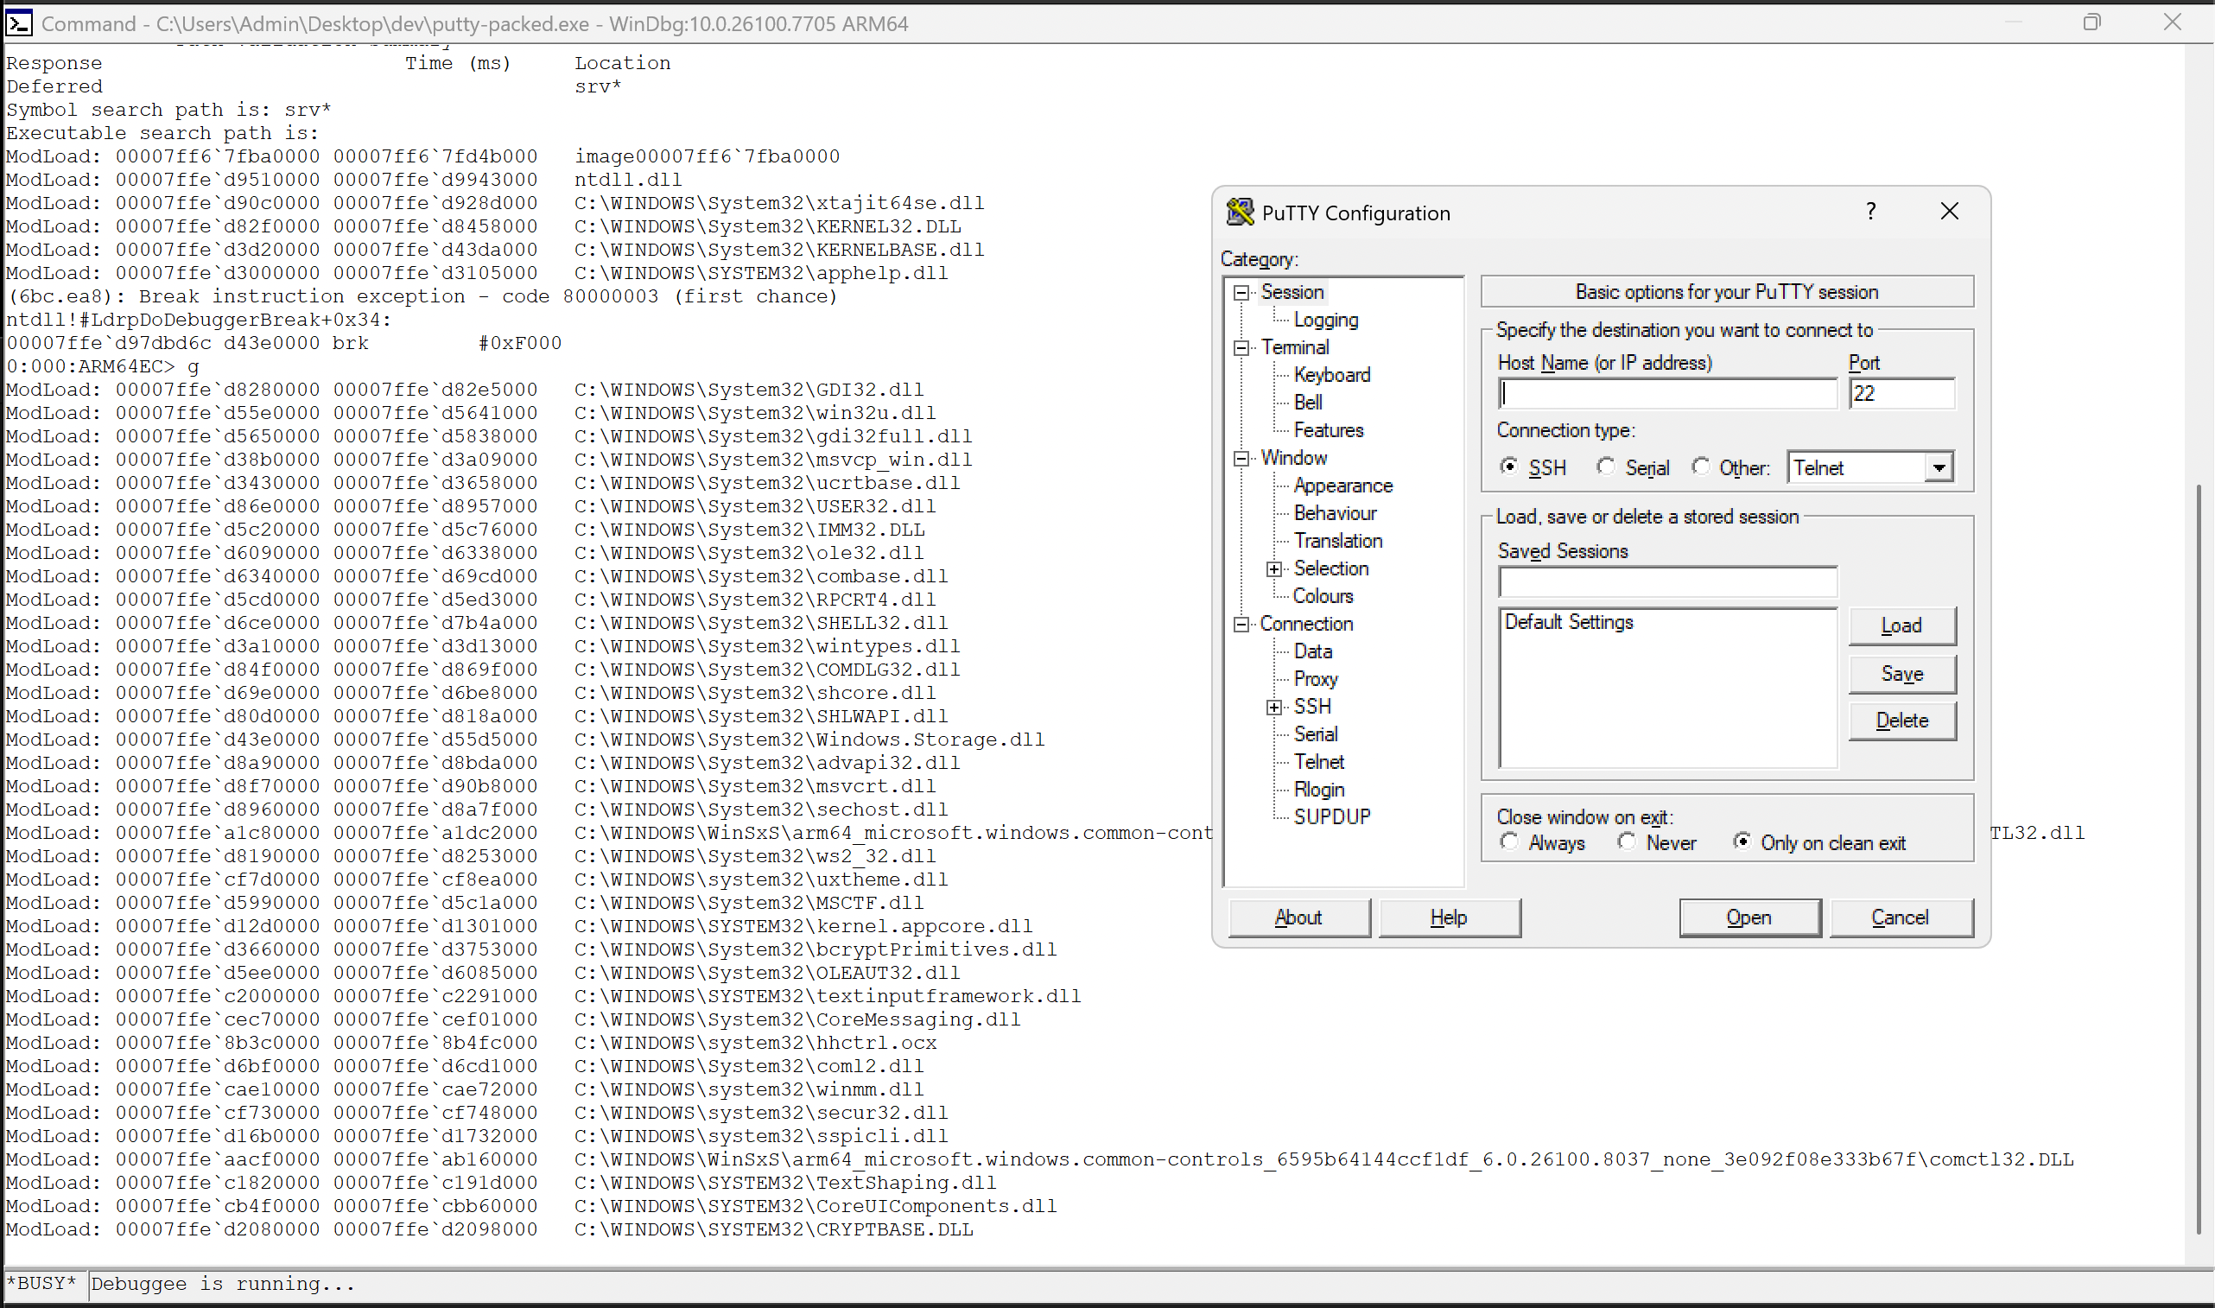Collapse the Window tree node

(1241, 459)
